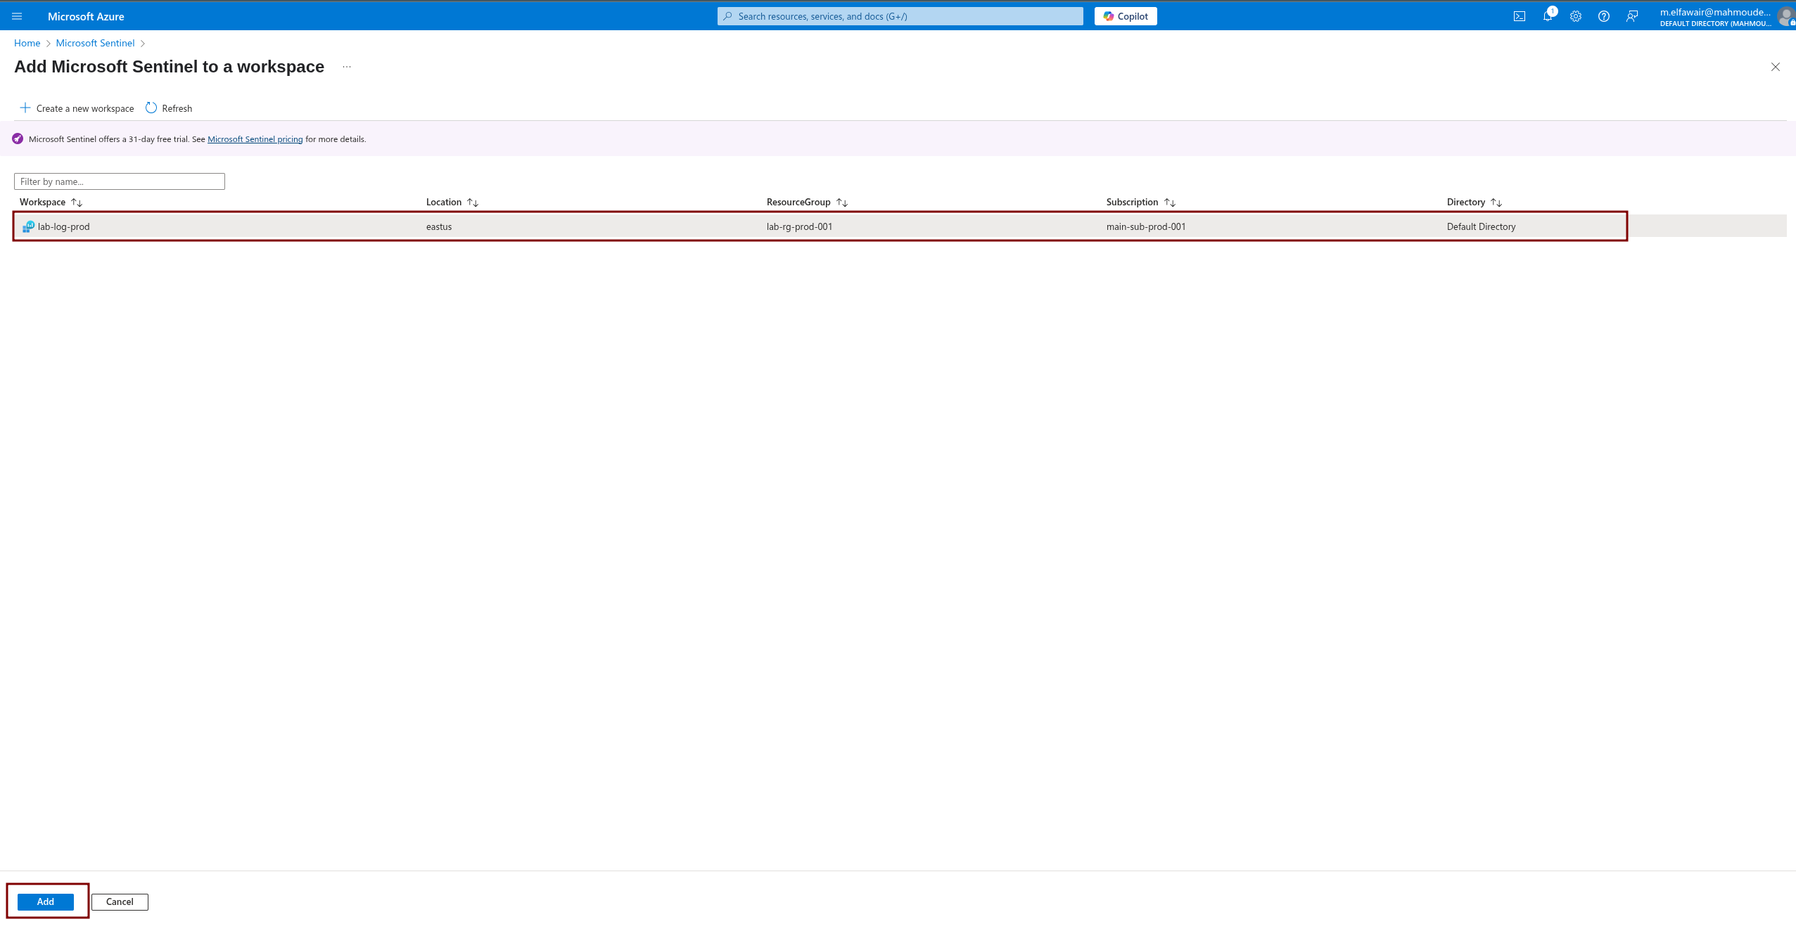Click the main-sub-prod-001 cell

(1146, 226)
